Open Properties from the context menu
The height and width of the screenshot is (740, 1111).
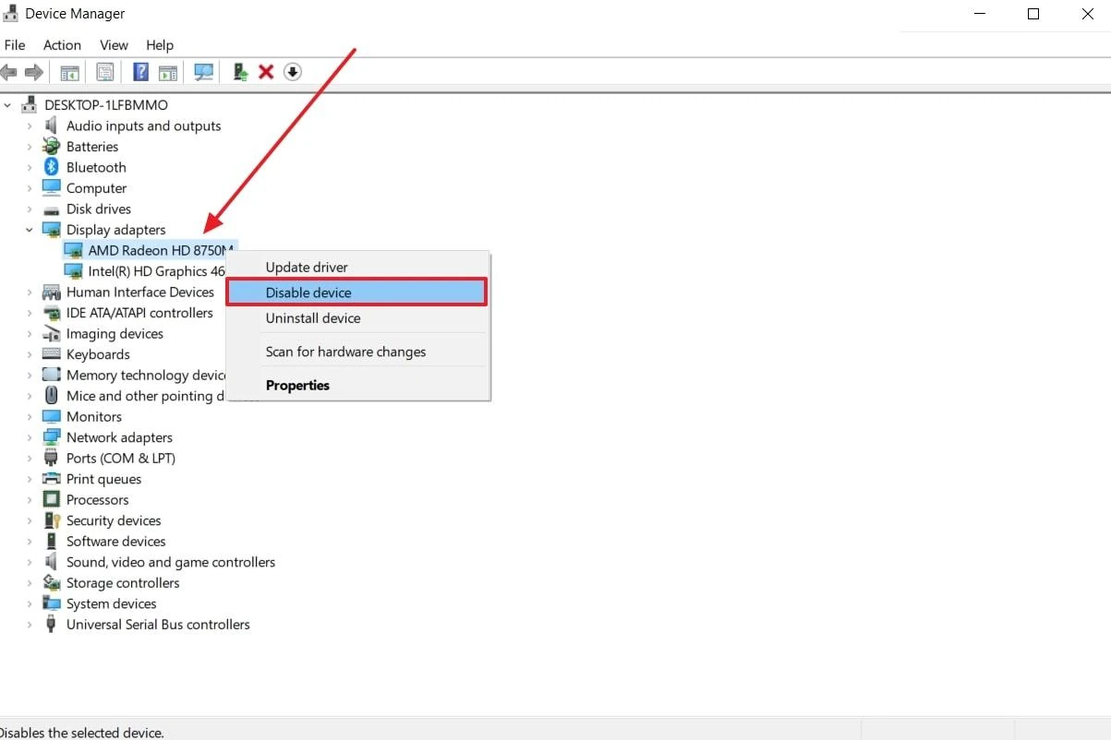click(x=297, y=386)
